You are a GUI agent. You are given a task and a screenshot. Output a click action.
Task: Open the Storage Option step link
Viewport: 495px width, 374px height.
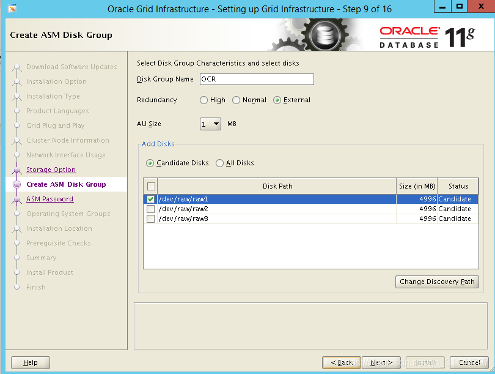click(x=51, y=170)
